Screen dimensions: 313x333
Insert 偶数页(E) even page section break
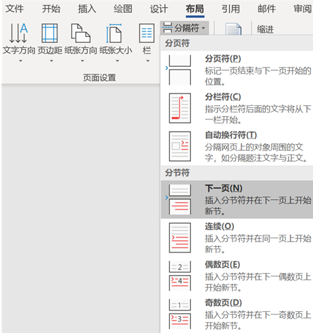click(237, 276)
